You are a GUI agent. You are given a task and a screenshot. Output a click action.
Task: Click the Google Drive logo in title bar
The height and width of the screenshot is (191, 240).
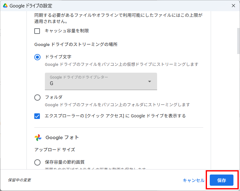click(5, 6)
